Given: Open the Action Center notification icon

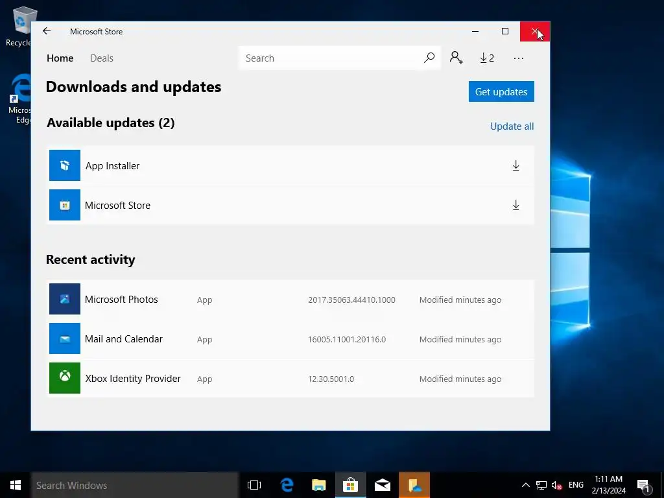Looking at the screenshot, I should pyautogui.click(x=643, y=485).
